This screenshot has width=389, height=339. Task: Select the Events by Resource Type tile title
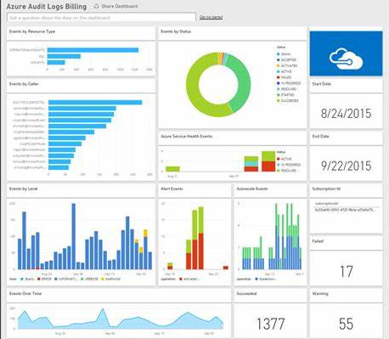tap(32, 31)
